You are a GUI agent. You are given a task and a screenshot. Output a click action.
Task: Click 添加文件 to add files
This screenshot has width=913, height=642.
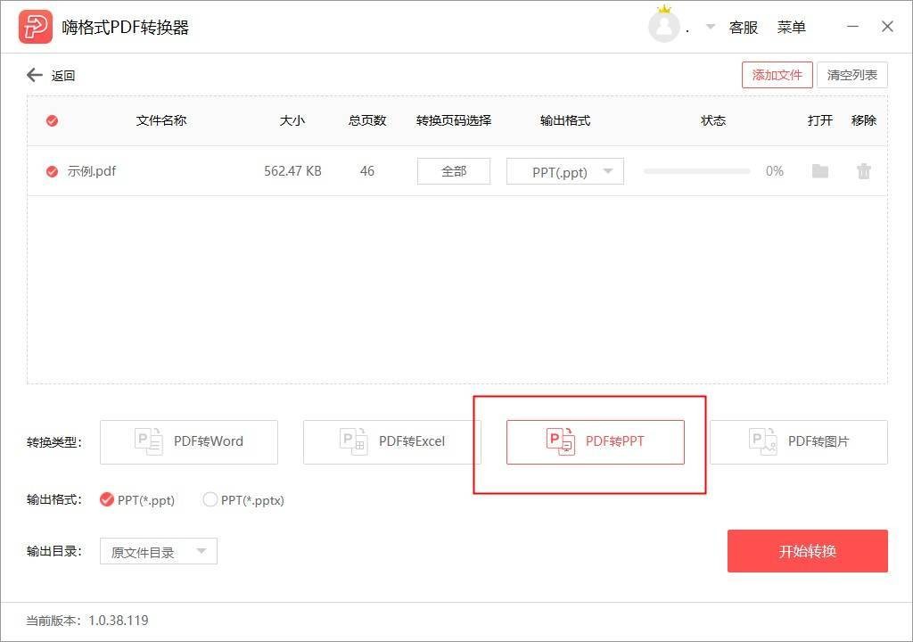click(777, 75)
